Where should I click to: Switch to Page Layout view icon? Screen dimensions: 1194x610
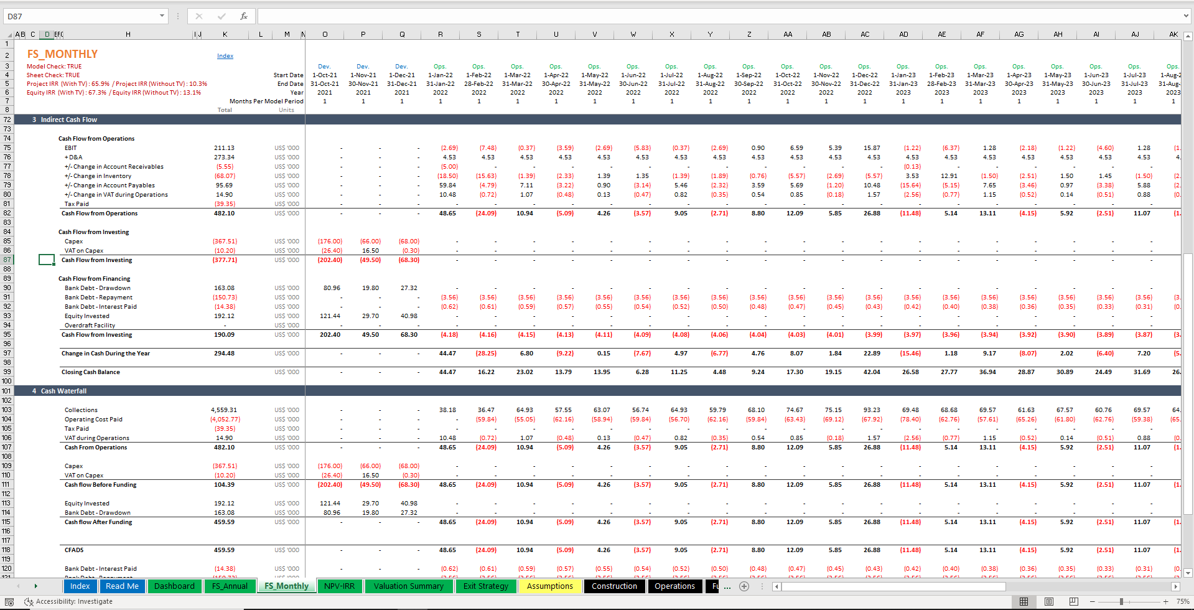tap(1049, 602)
